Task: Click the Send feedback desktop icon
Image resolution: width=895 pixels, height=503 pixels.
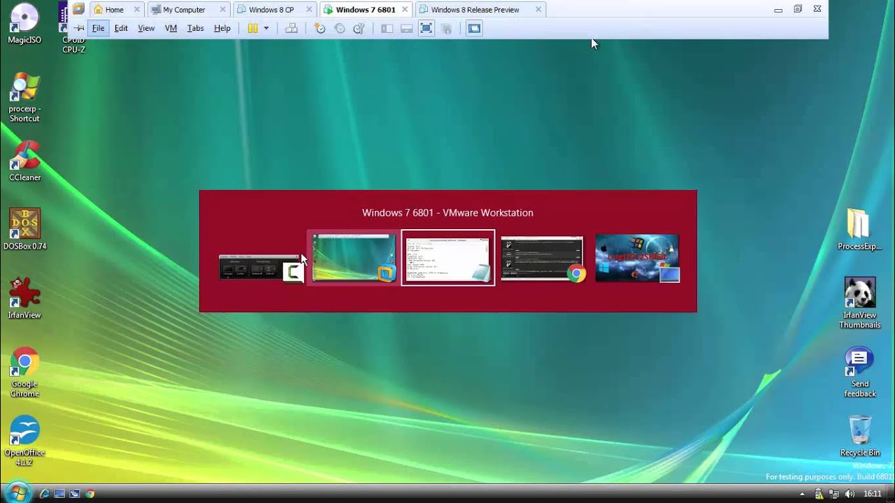Action: click(860, 372)
